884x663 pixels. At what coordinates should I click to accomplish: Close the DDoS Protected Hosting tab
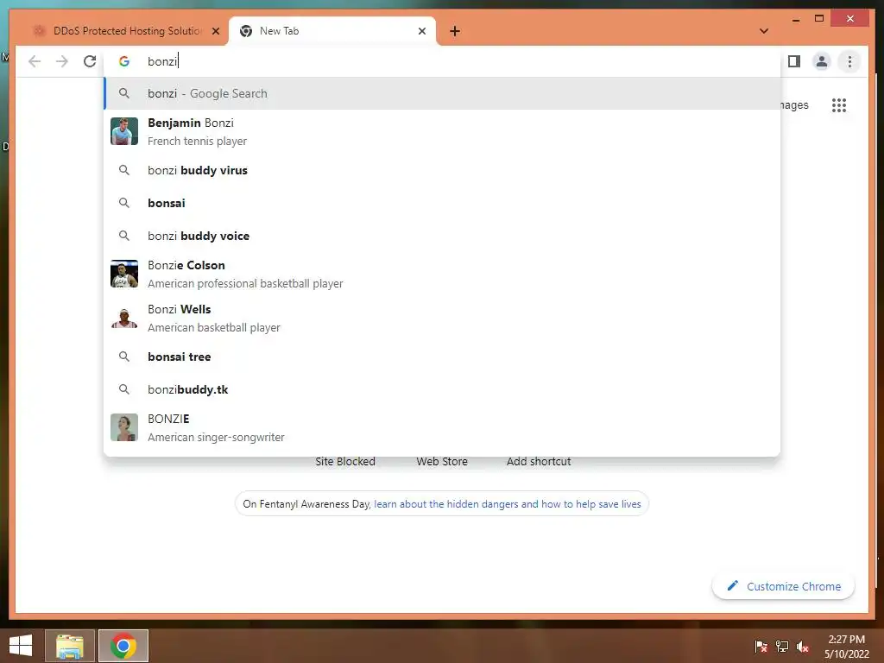215,31
